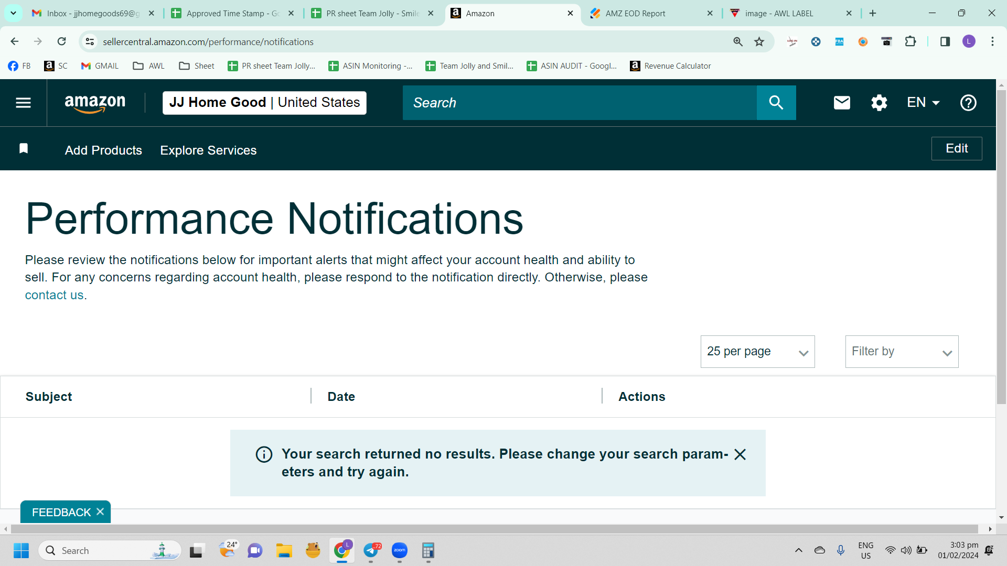Open Calculator from the taskbar
Viewport: 1007px width, 566px height.
click(x=428, y=550)
